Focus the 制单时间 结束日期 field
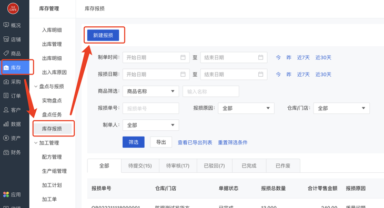This screenshot has width=384, height=208. click(234, 57)
